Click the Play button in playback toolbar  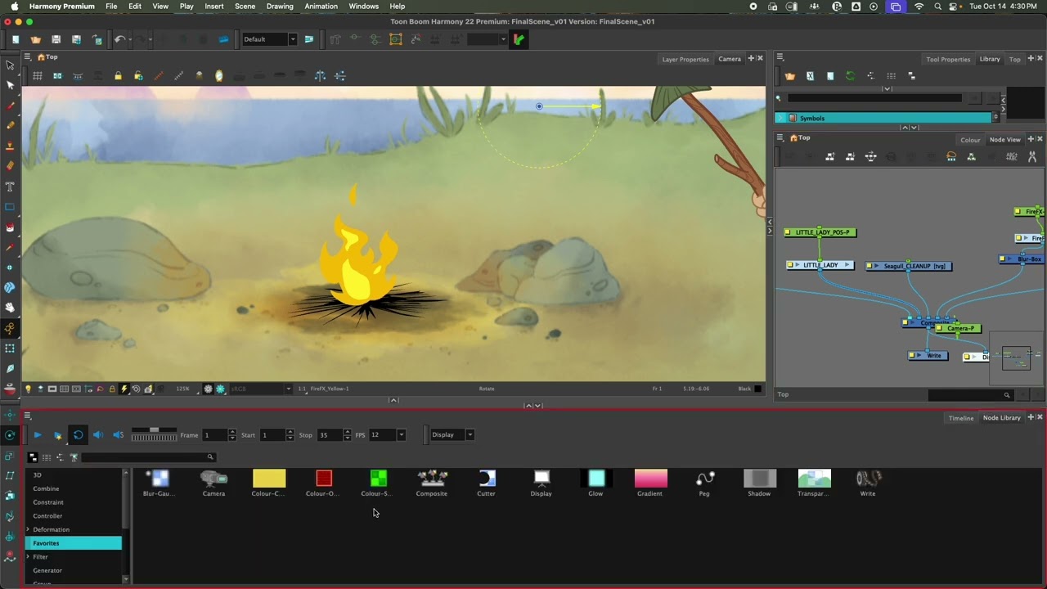point(38,434)
